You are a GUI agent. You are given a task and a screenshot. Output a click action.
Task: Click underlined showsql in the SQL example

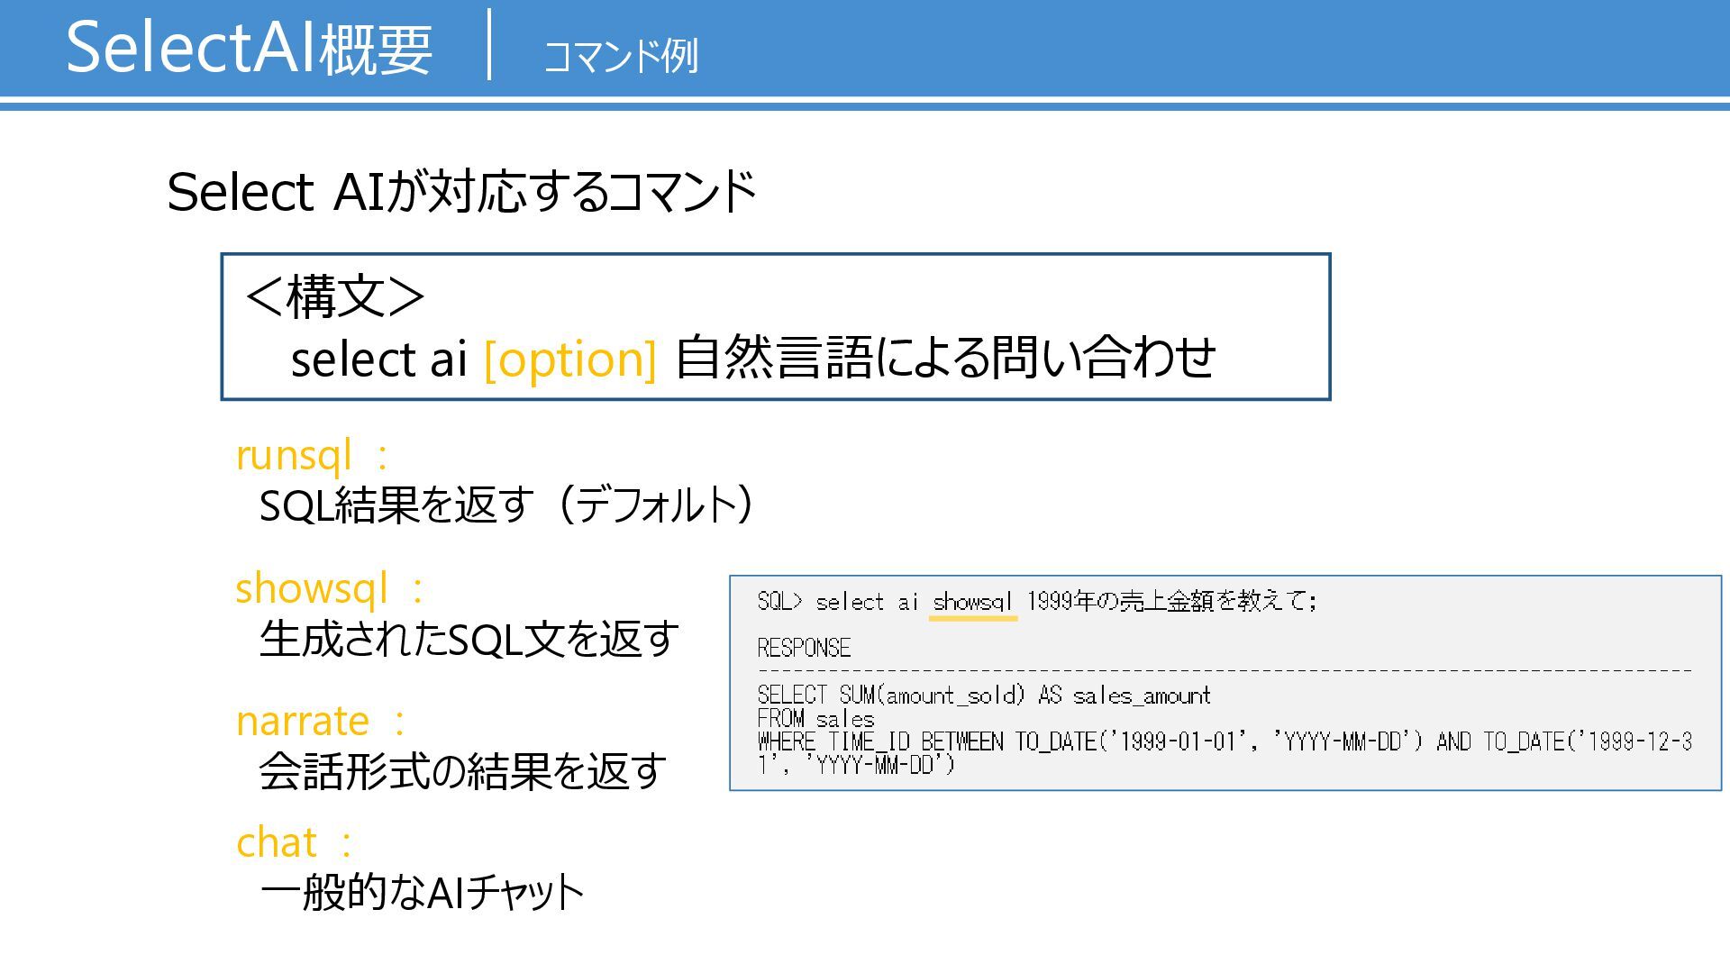point(973,602)
